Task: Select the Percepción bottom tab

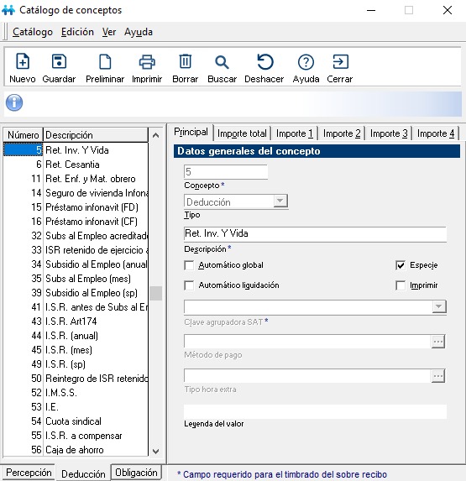Action: 29,473
